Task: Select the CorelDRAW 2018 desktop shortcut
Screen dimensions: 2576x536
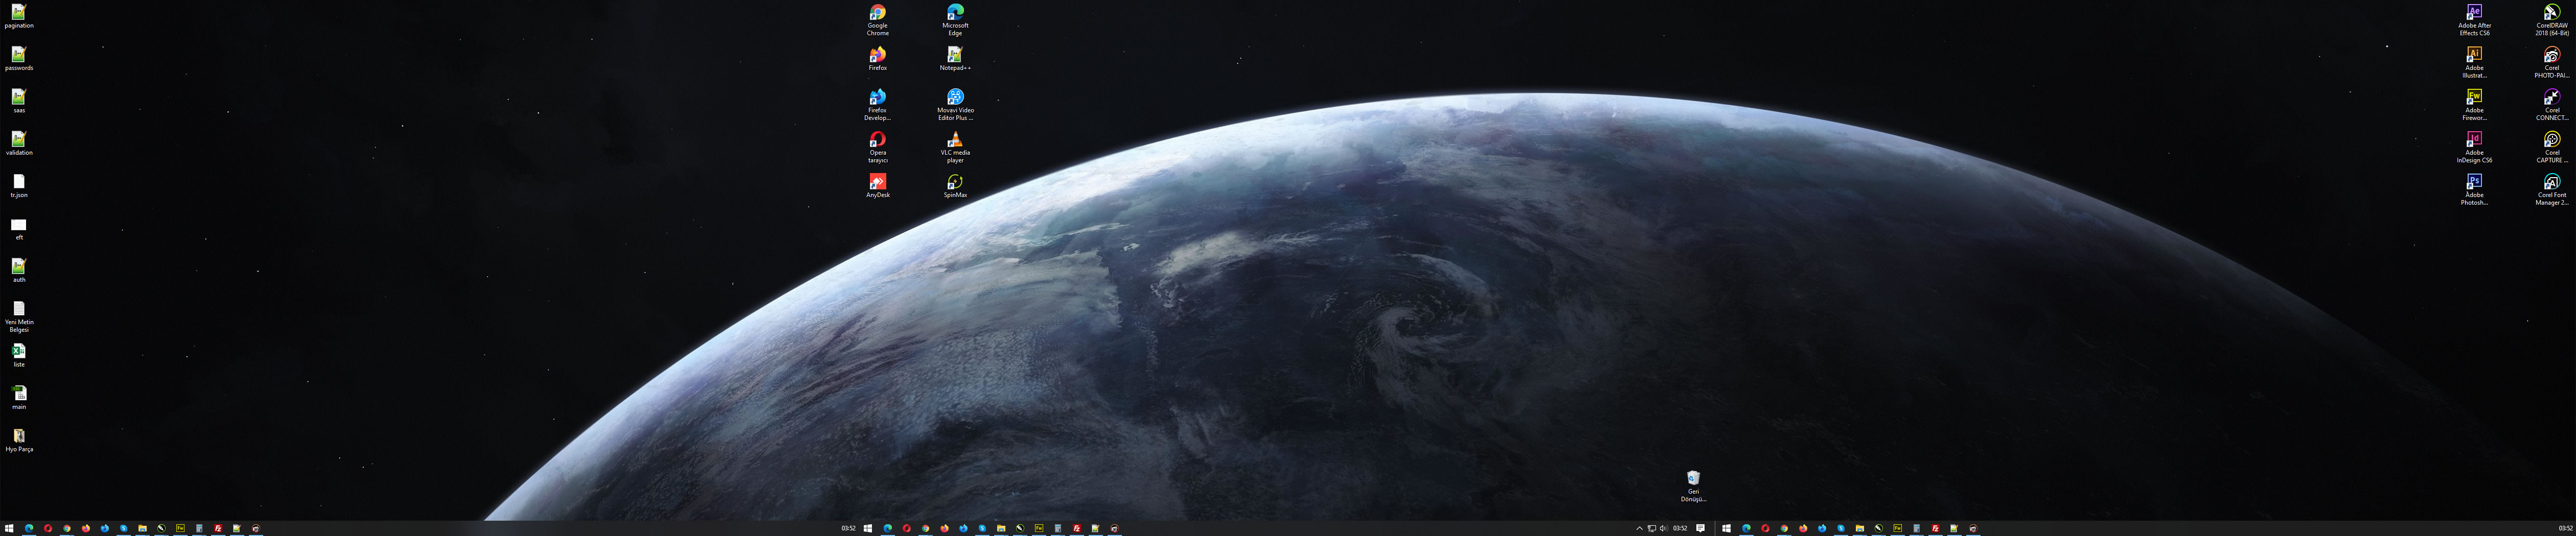Action: pos(2551,20)
